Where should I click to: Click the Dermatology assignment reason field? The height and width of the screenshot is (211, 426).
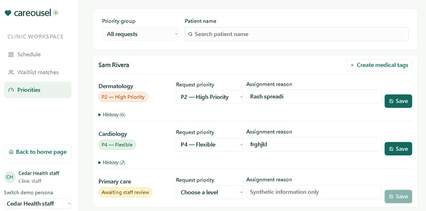pyautogui.click(x=314, y=97)
